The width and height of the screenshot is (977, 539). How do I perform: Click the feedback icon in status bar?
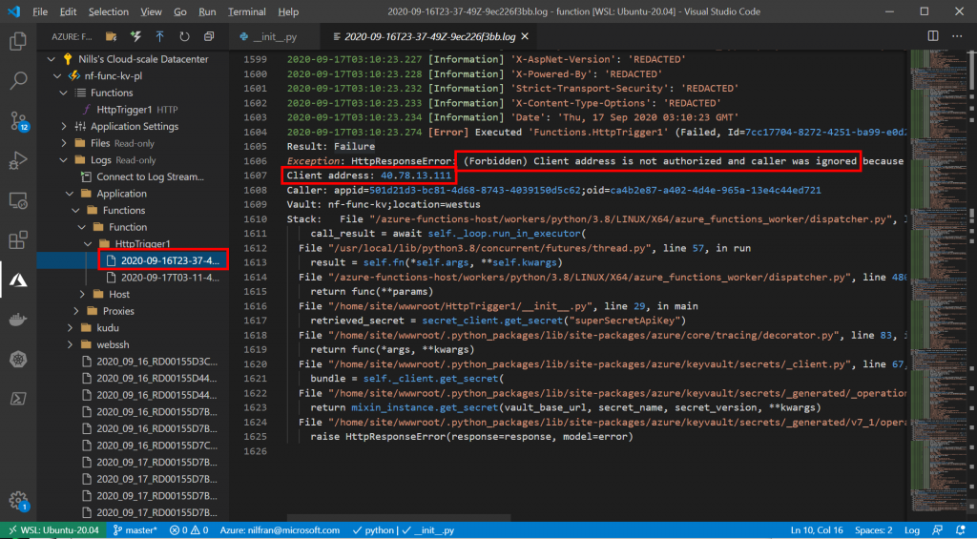pos(937,530)
